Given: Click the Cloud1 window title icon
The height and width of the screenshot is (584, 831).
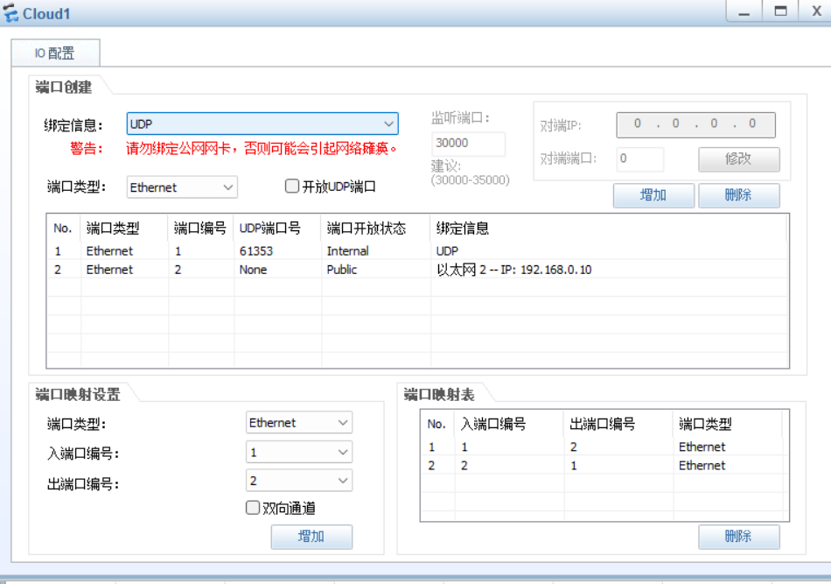Looking at the screenshot, I should pyautogui.click(x=10, y=13).
